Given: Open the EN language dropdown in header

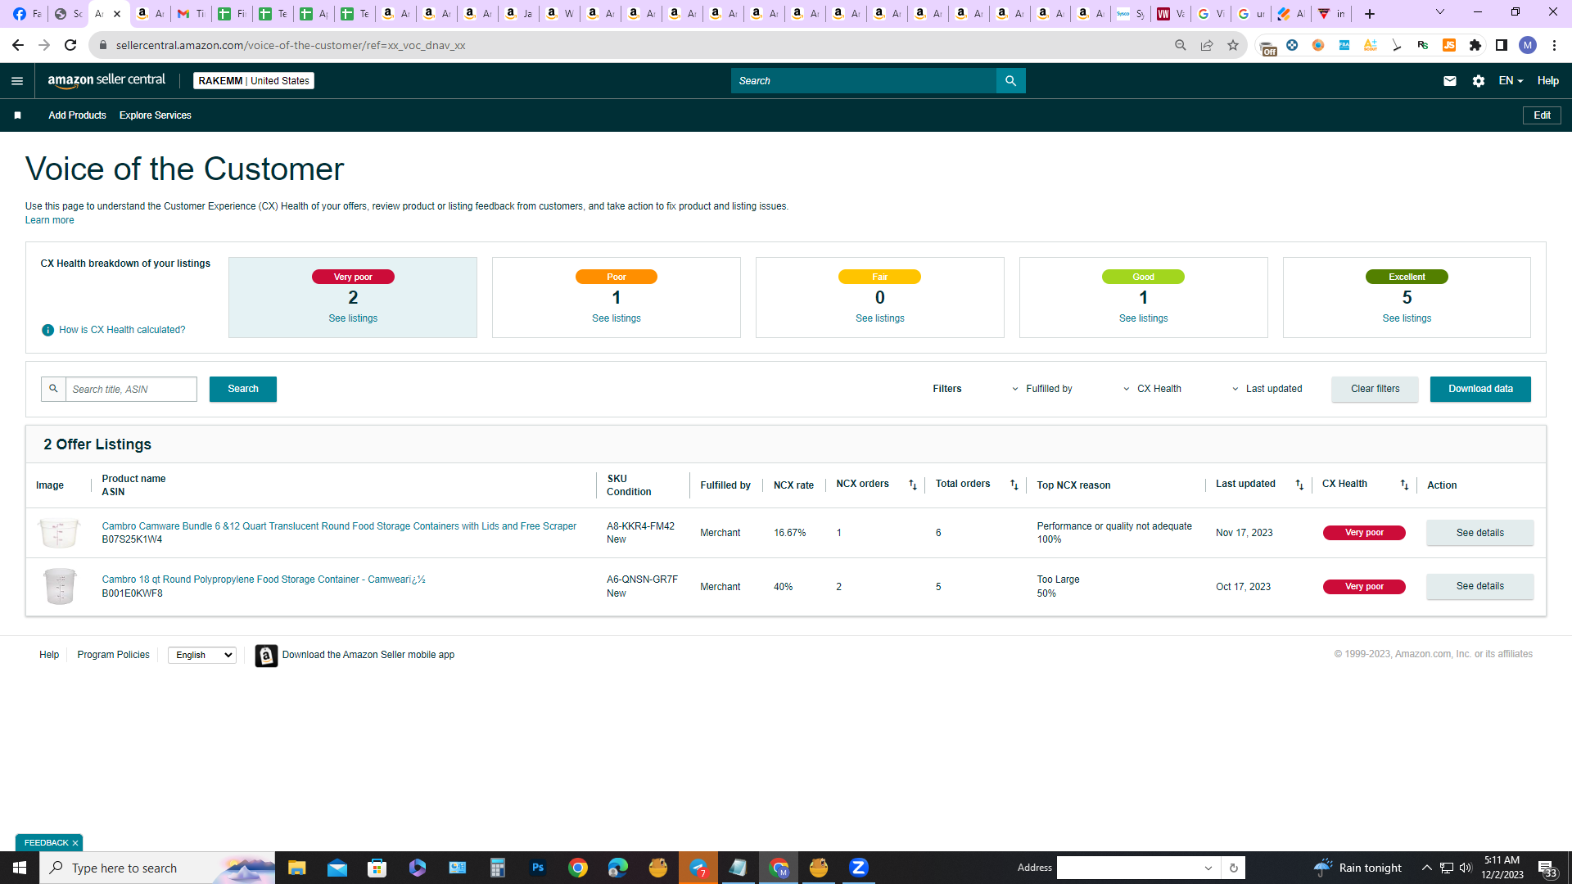Looking at the screenshot, I should pos(1511,81).
